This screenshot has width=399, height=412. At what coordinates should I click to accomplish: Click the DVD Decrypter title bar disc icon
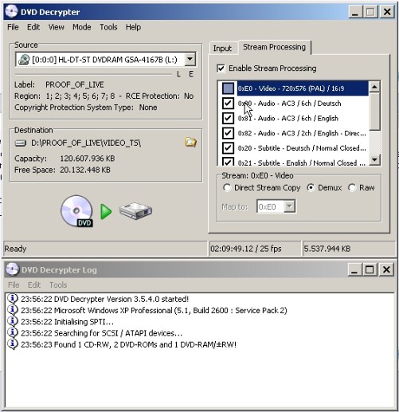12,12
